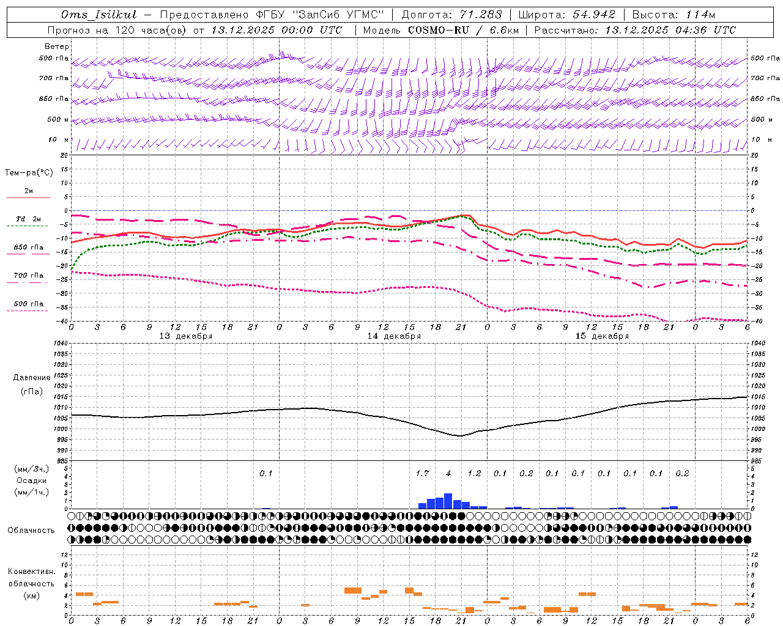The height and width of the screenshot is (626, 783).
Task: Click the "Конвективн." convective cloud label
Action: (x=31, y=572)
